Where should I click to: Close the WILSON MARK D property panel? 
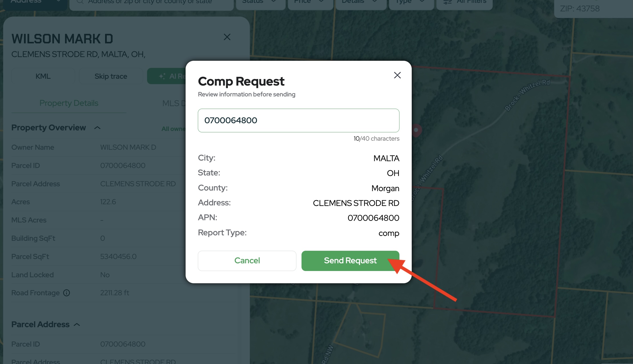tap(227, 37)
